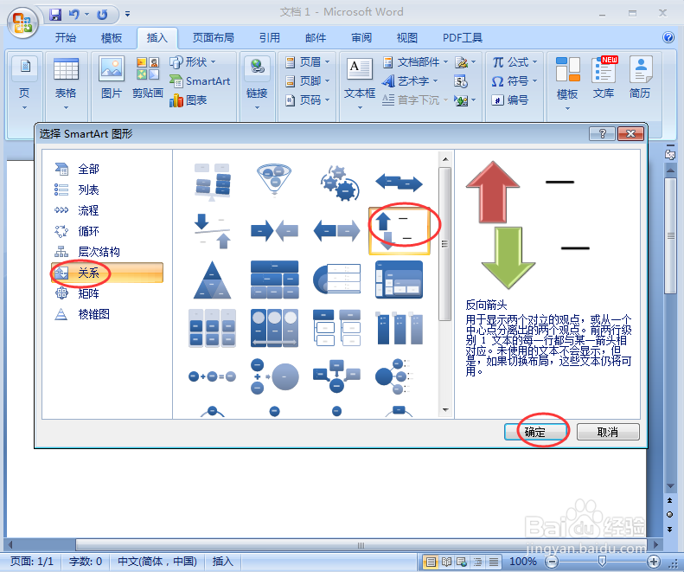Insert 编号 number symbol

click(510, 100)
